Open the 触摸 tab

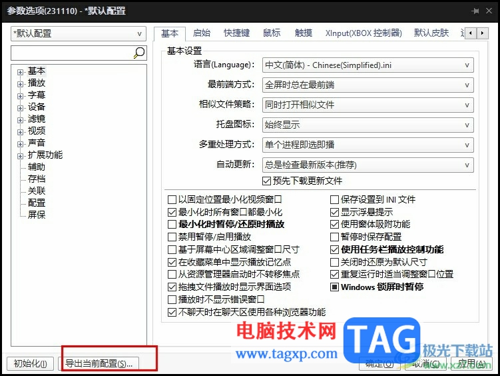tap(303, 33)
